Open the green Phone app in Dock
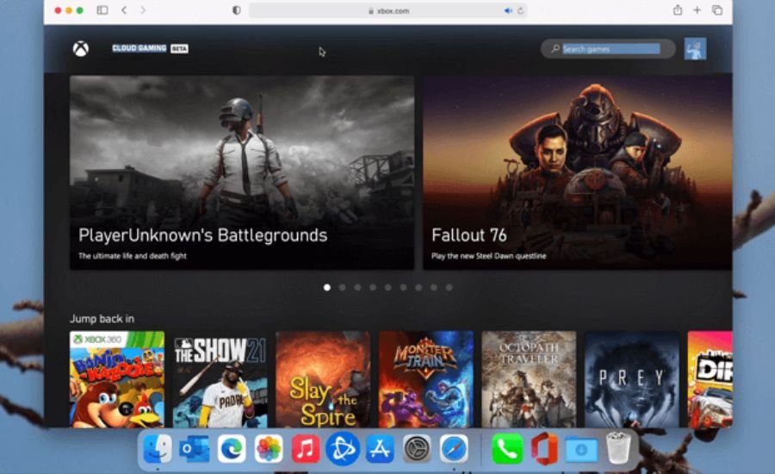The image size is (775, 474). 507,449
